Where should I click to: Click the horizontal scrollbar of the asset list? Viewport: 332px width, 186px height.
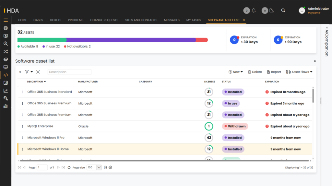pyautogui.click(x=164, y=161)
